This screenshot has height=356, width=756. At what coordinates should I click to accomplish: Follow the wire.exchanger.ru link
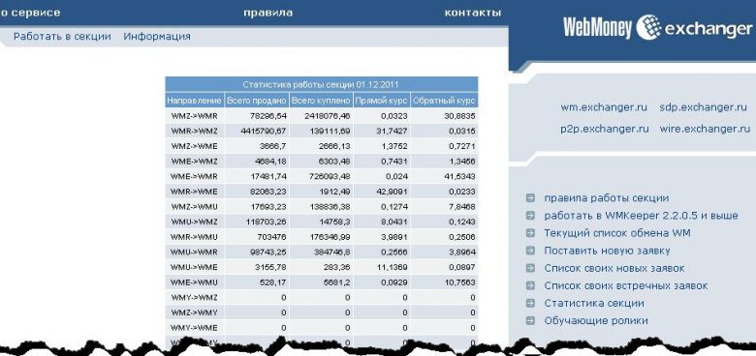[x=705, y=129]
